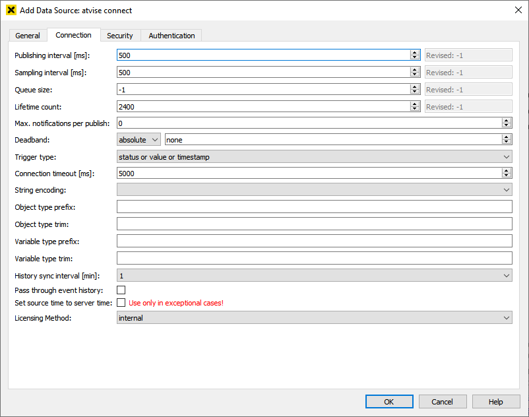The width and height of the screenshot is (529, 417).
Task: Decrease Connection timeout using down arrow
Action: [507, 176]
